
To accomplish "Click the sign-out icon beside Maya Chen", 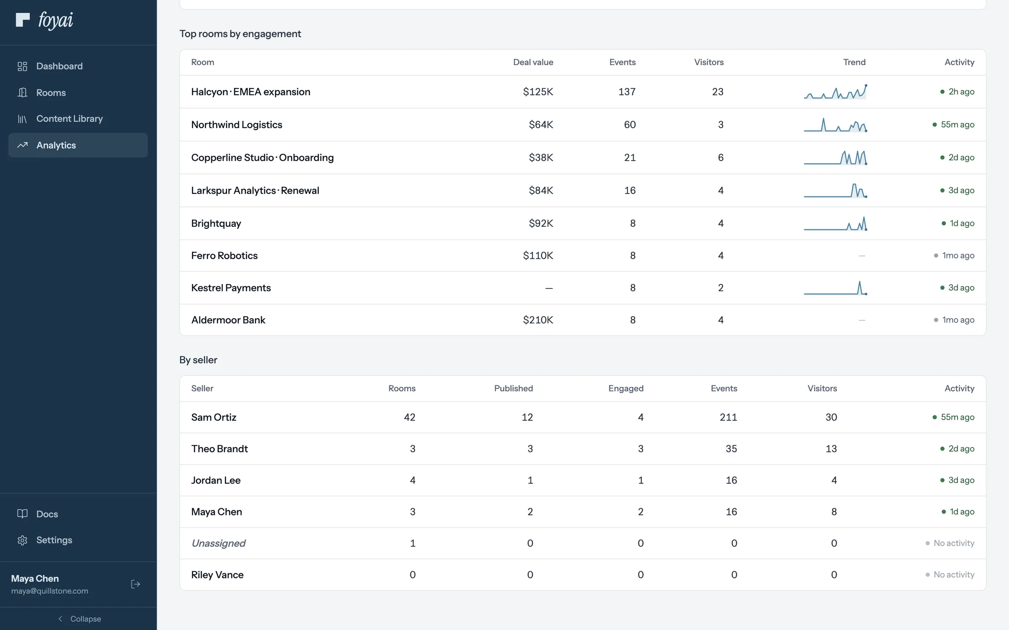I will pos(135,584).
